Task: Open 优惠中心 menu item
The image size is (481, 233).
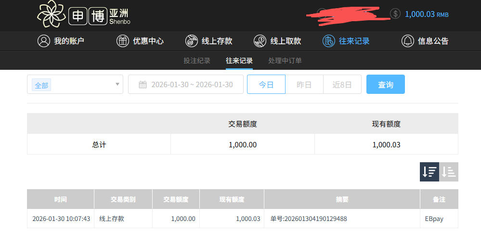Action: (148, 41)
